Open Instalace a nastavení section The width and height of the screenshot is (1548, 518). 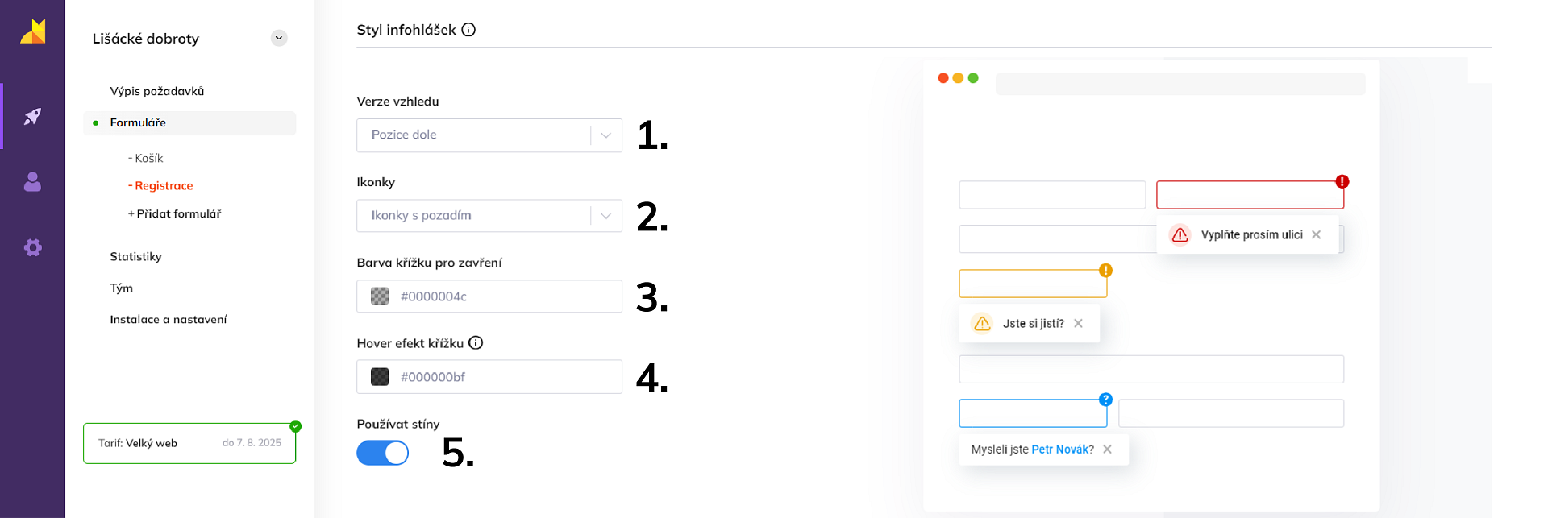pos(169,319)
